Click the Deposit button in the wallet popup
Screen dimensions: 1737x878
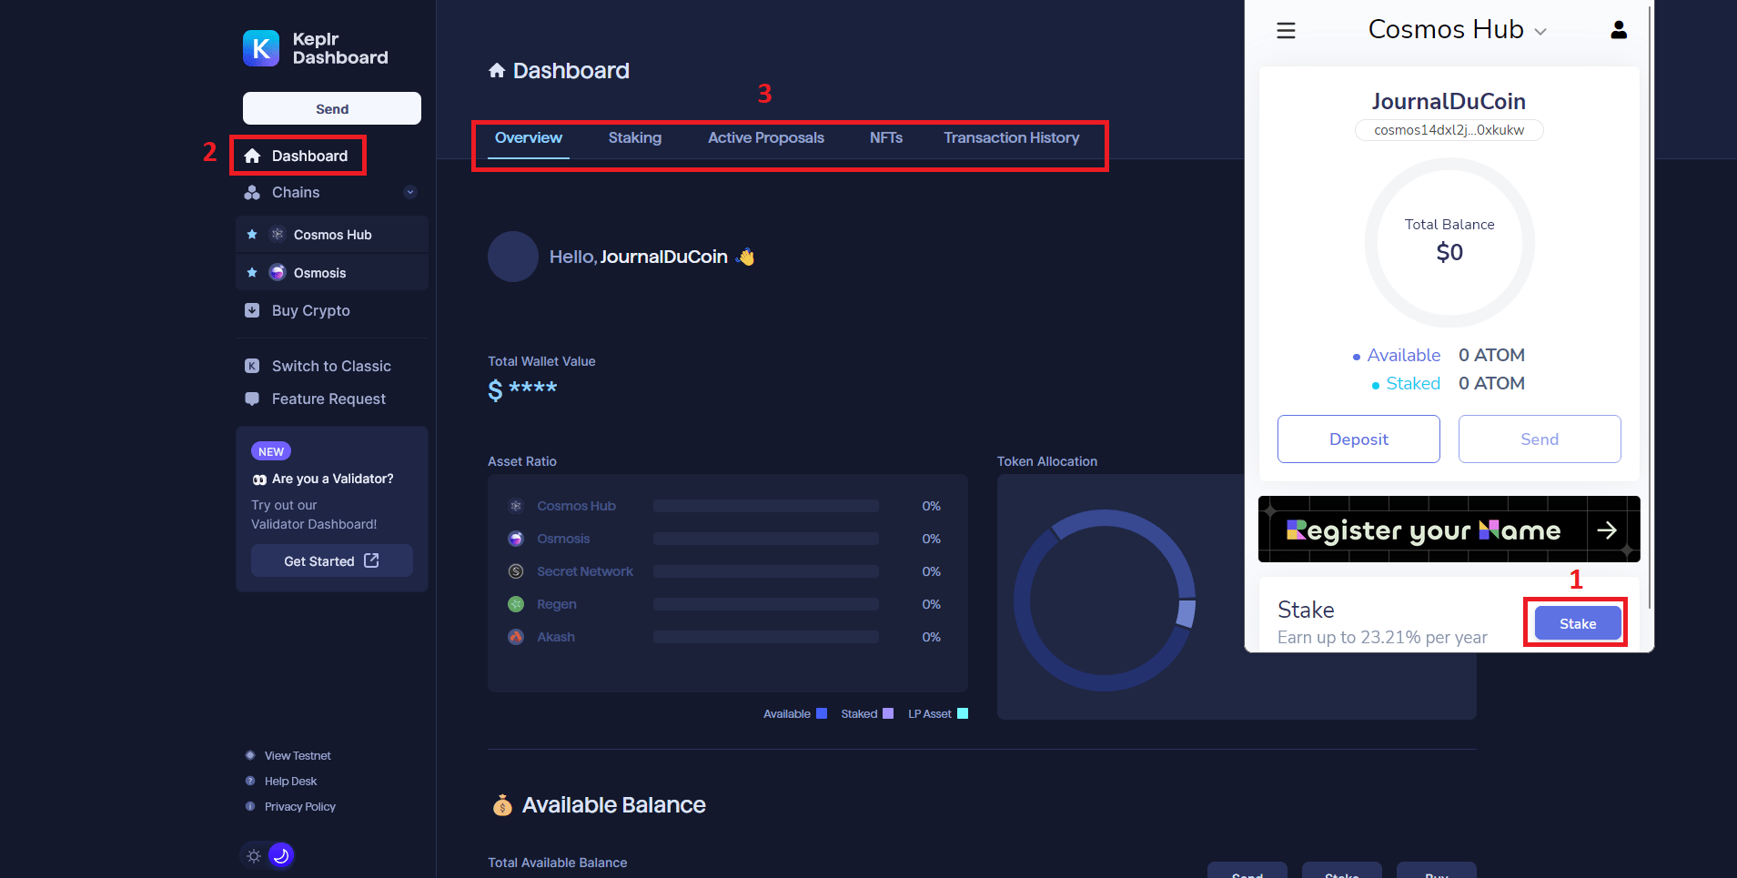point(1358,439)
